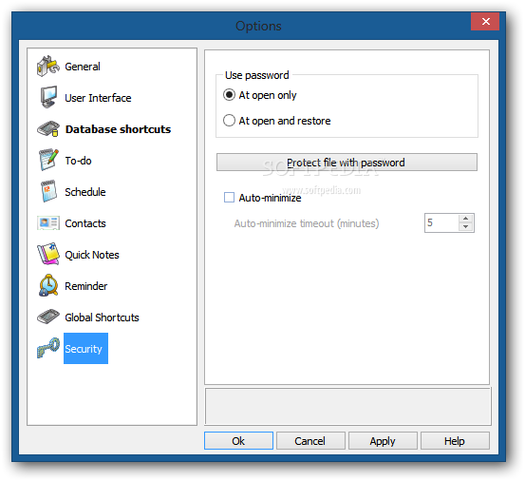Click the Apply button
The image size is (525, 481).
pos(383,441)
